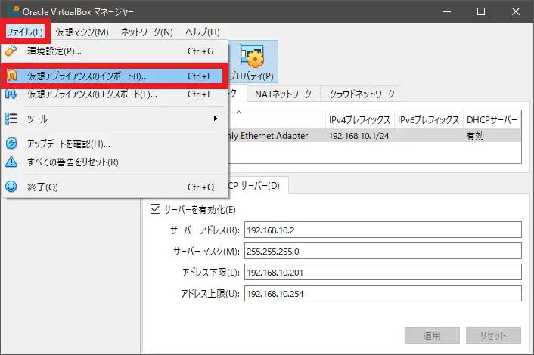This screenshot has width=534, height=355.
Task: Click the Export Appliance icon in menu
Action: 12,94
